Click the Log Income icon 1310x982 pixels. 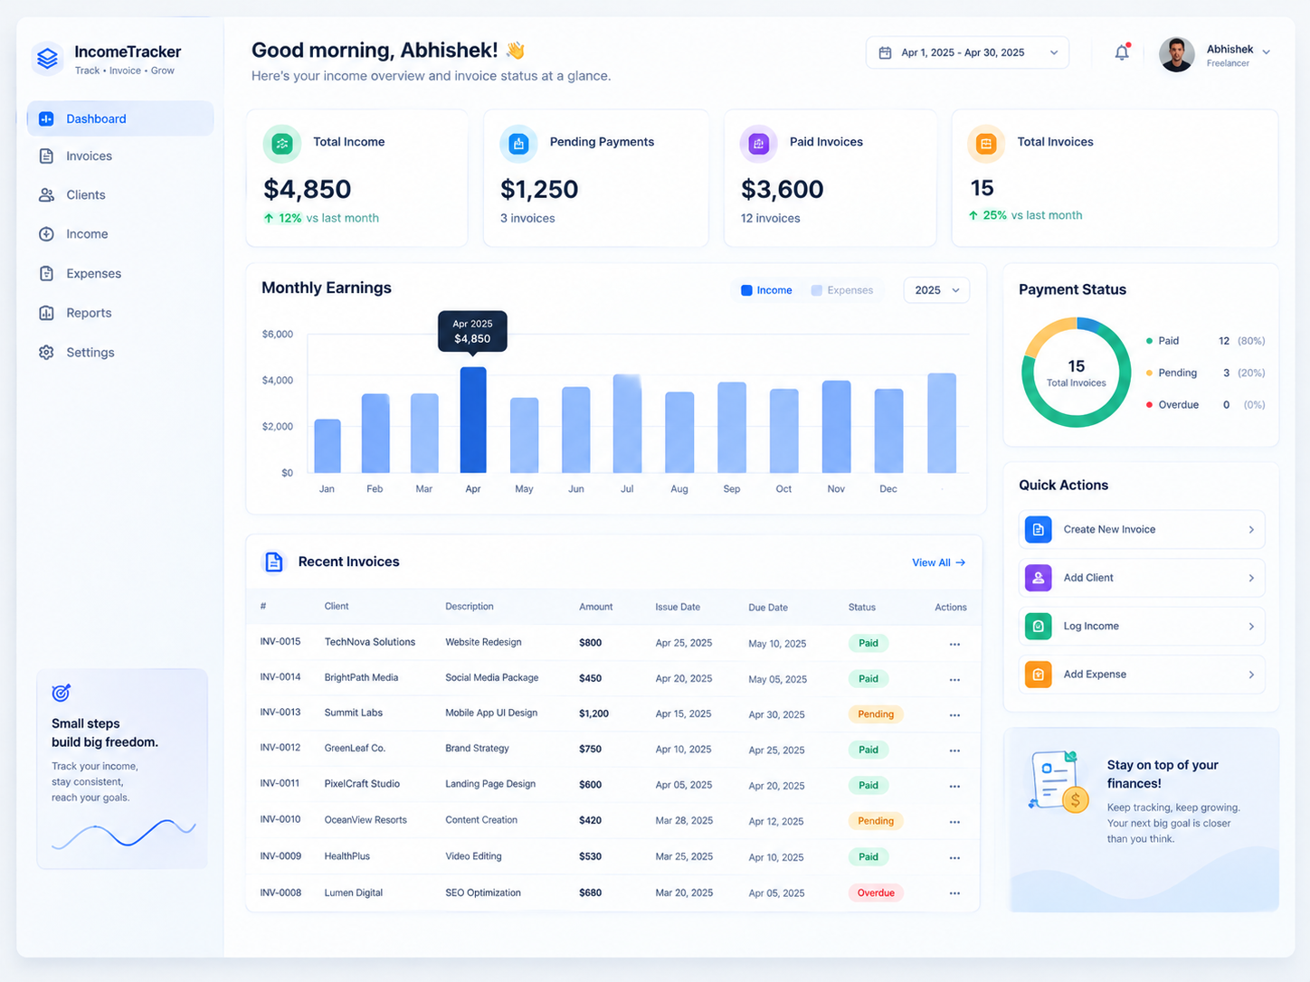click(x=1038, y=626)
